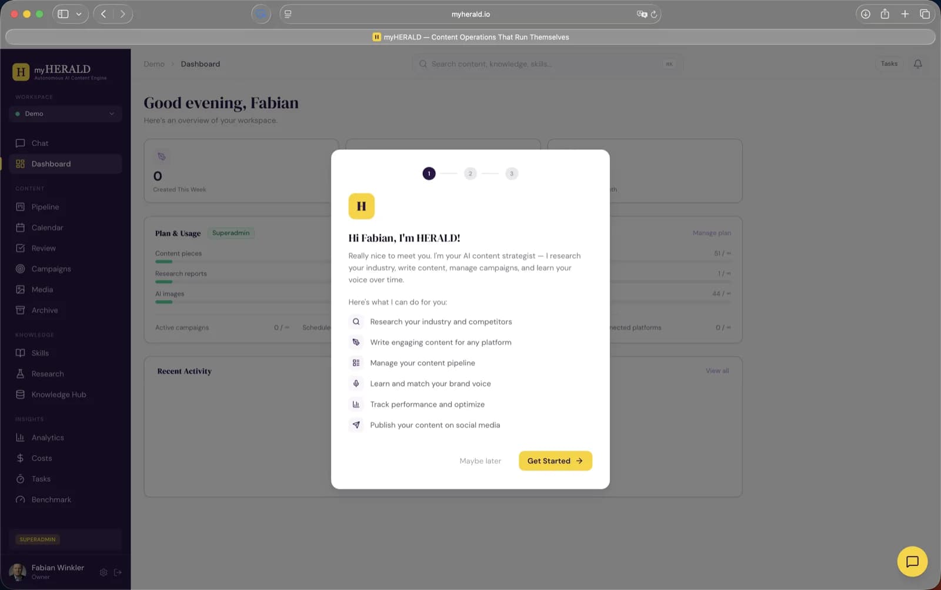Click the Archive box icon
Image resolution: width=941 pixels, height=590 pixels.
21,310
